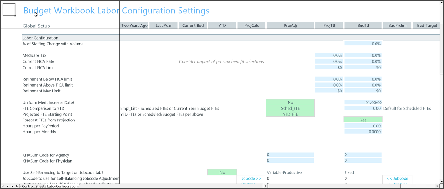Click the Jobode >> button

click(x=251, y=178)
